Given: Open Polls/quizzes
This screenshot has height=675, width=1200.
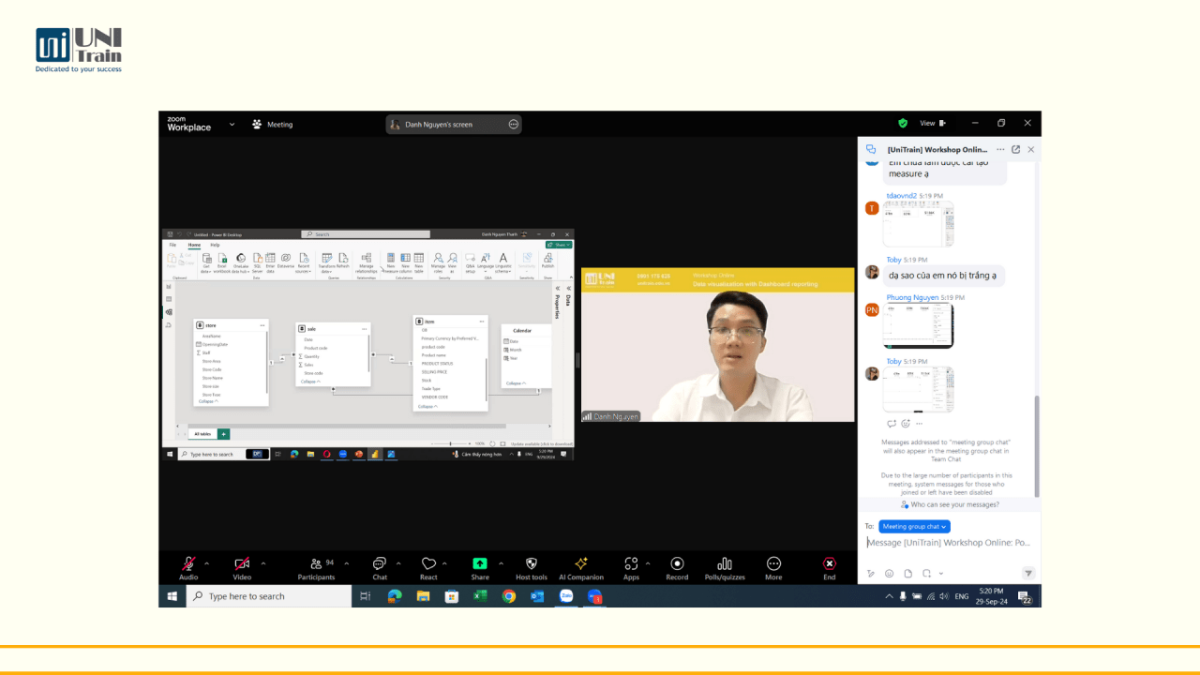Looking at the screenshot, I should point(725,567).
